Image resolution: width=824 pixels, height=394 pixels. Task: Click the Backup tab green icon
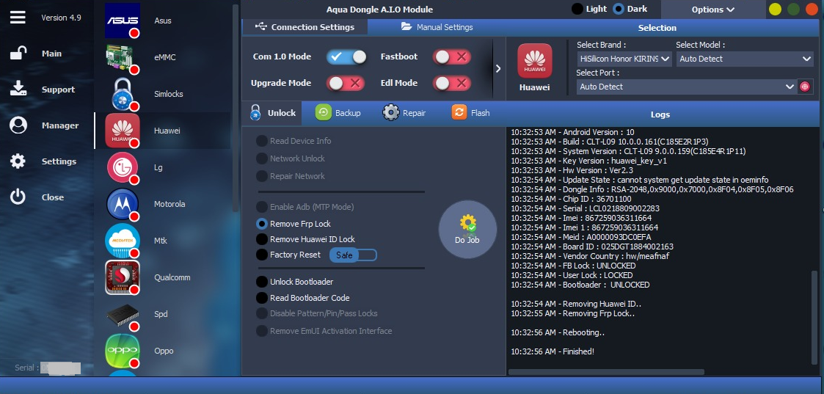point(323,112)
